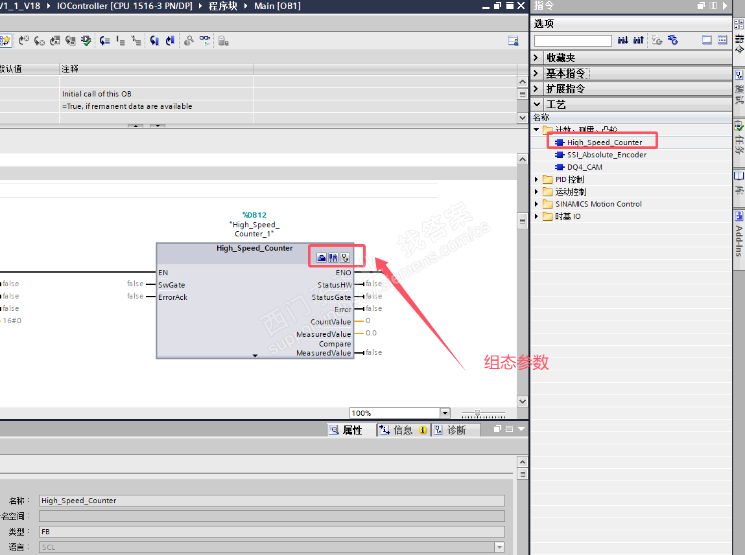Click the 名称 High_Speed_Counter field
Image resolution: width=745 pixels, height=555 pixels.
[272, 501]
